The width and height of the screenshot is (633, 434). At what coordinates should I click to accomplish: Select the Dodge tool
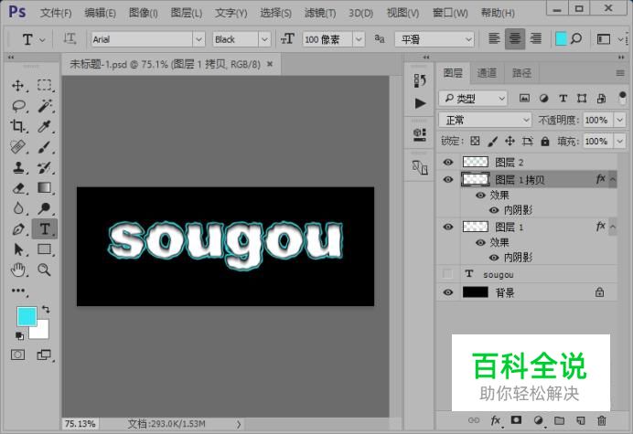pos(45,208)
